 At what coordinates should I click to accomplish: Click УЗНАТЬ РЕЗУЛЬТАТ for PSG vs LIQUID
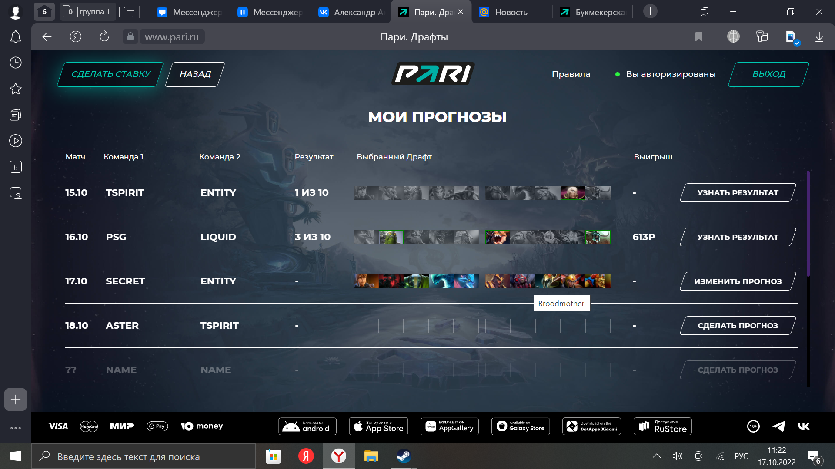tap(738, 237)
